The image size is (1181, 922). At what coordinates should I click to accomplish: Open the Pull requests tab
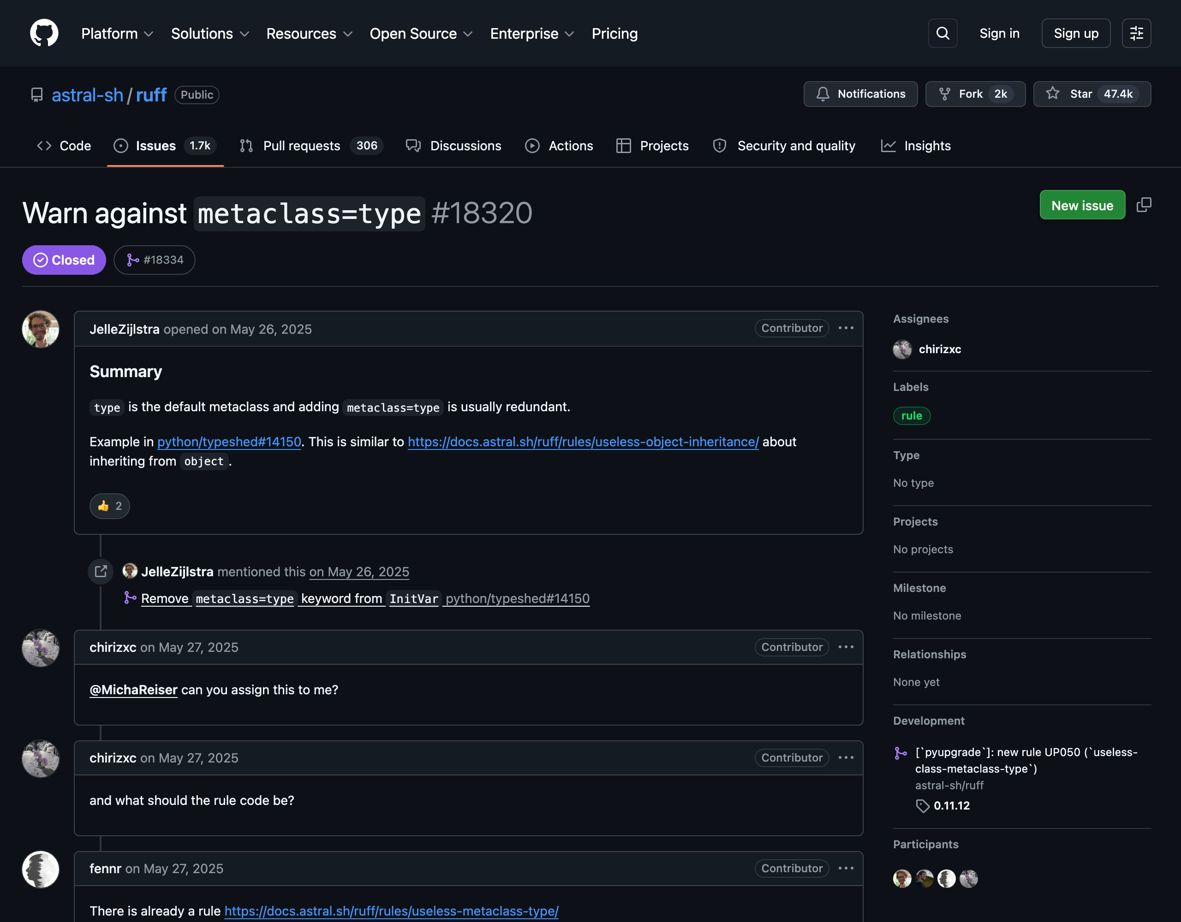click(311, 146)
